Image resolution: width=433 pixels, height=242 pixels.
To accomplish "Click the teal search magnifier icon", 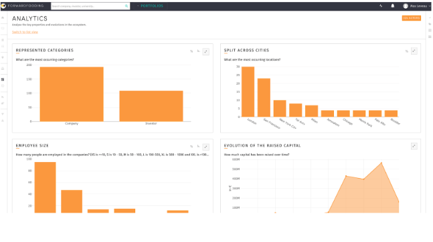I will pyautogui.click(x=126, y=6).
